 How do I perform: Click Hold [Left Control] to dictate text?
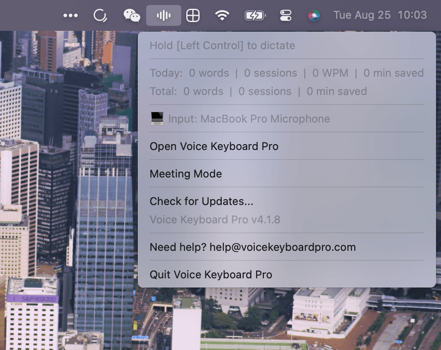pos(223,45)
